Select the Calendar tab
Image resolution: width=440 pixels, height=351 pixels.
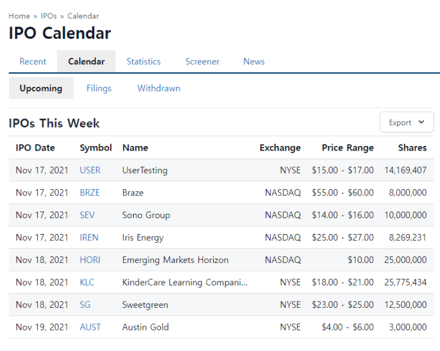(86, 61)
